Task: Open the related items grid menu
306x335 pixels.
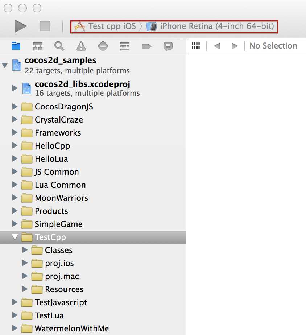Action: (196, 46)
